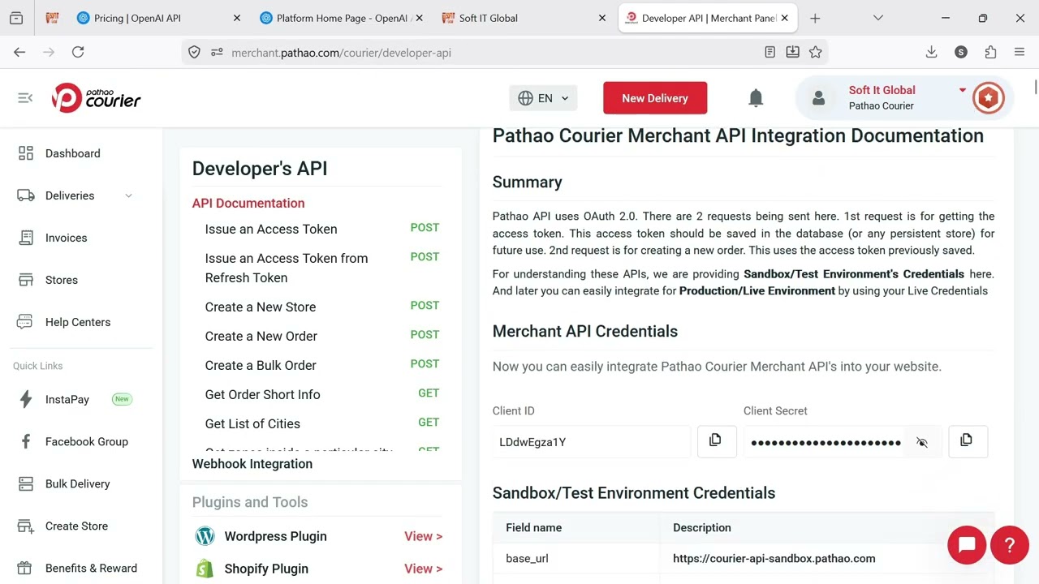Bookmark this page with the star icon
This screenshot has width=1039, height=584.
point(816,52)
